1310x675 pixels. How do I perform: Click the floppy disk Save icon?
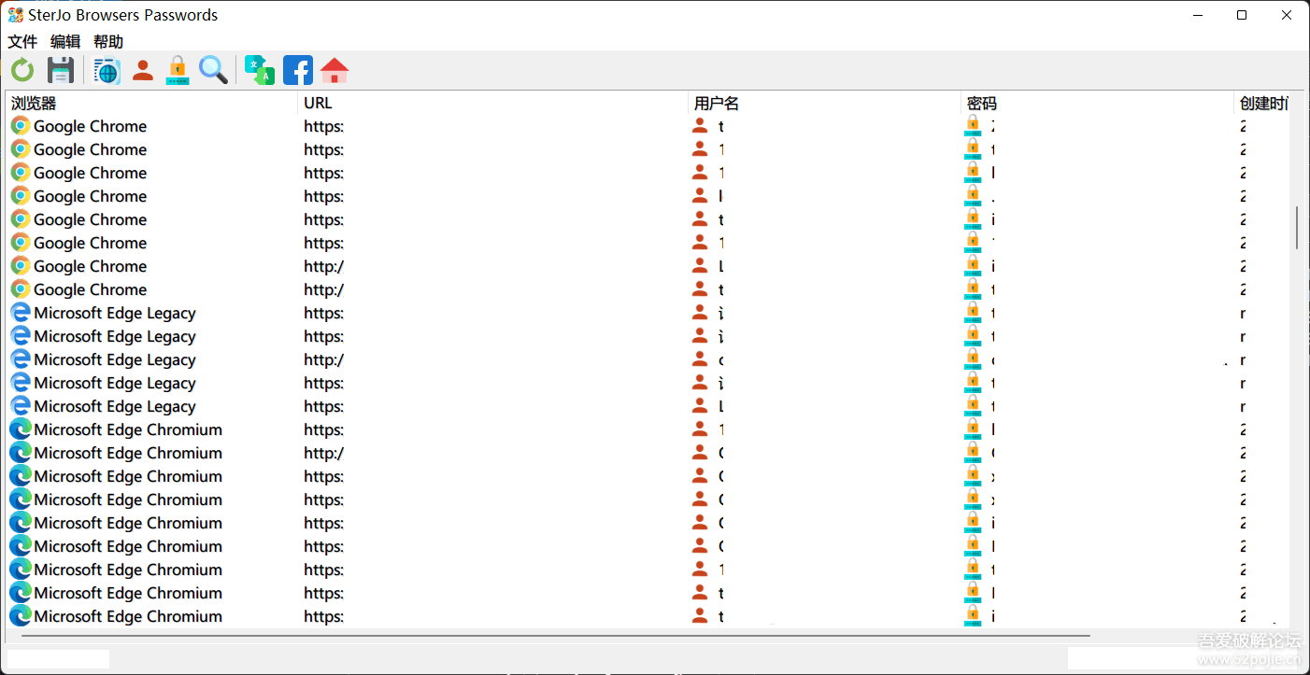tap(61, 70)
